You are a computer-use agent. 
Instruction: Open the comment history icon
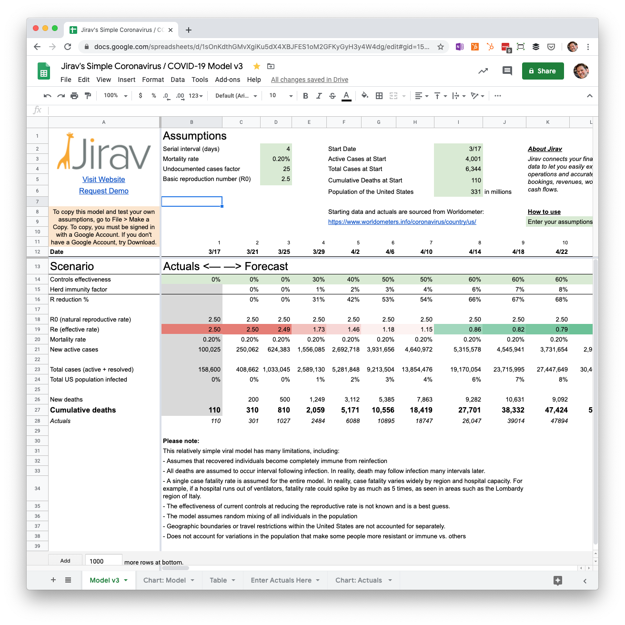tap(507, 71)
